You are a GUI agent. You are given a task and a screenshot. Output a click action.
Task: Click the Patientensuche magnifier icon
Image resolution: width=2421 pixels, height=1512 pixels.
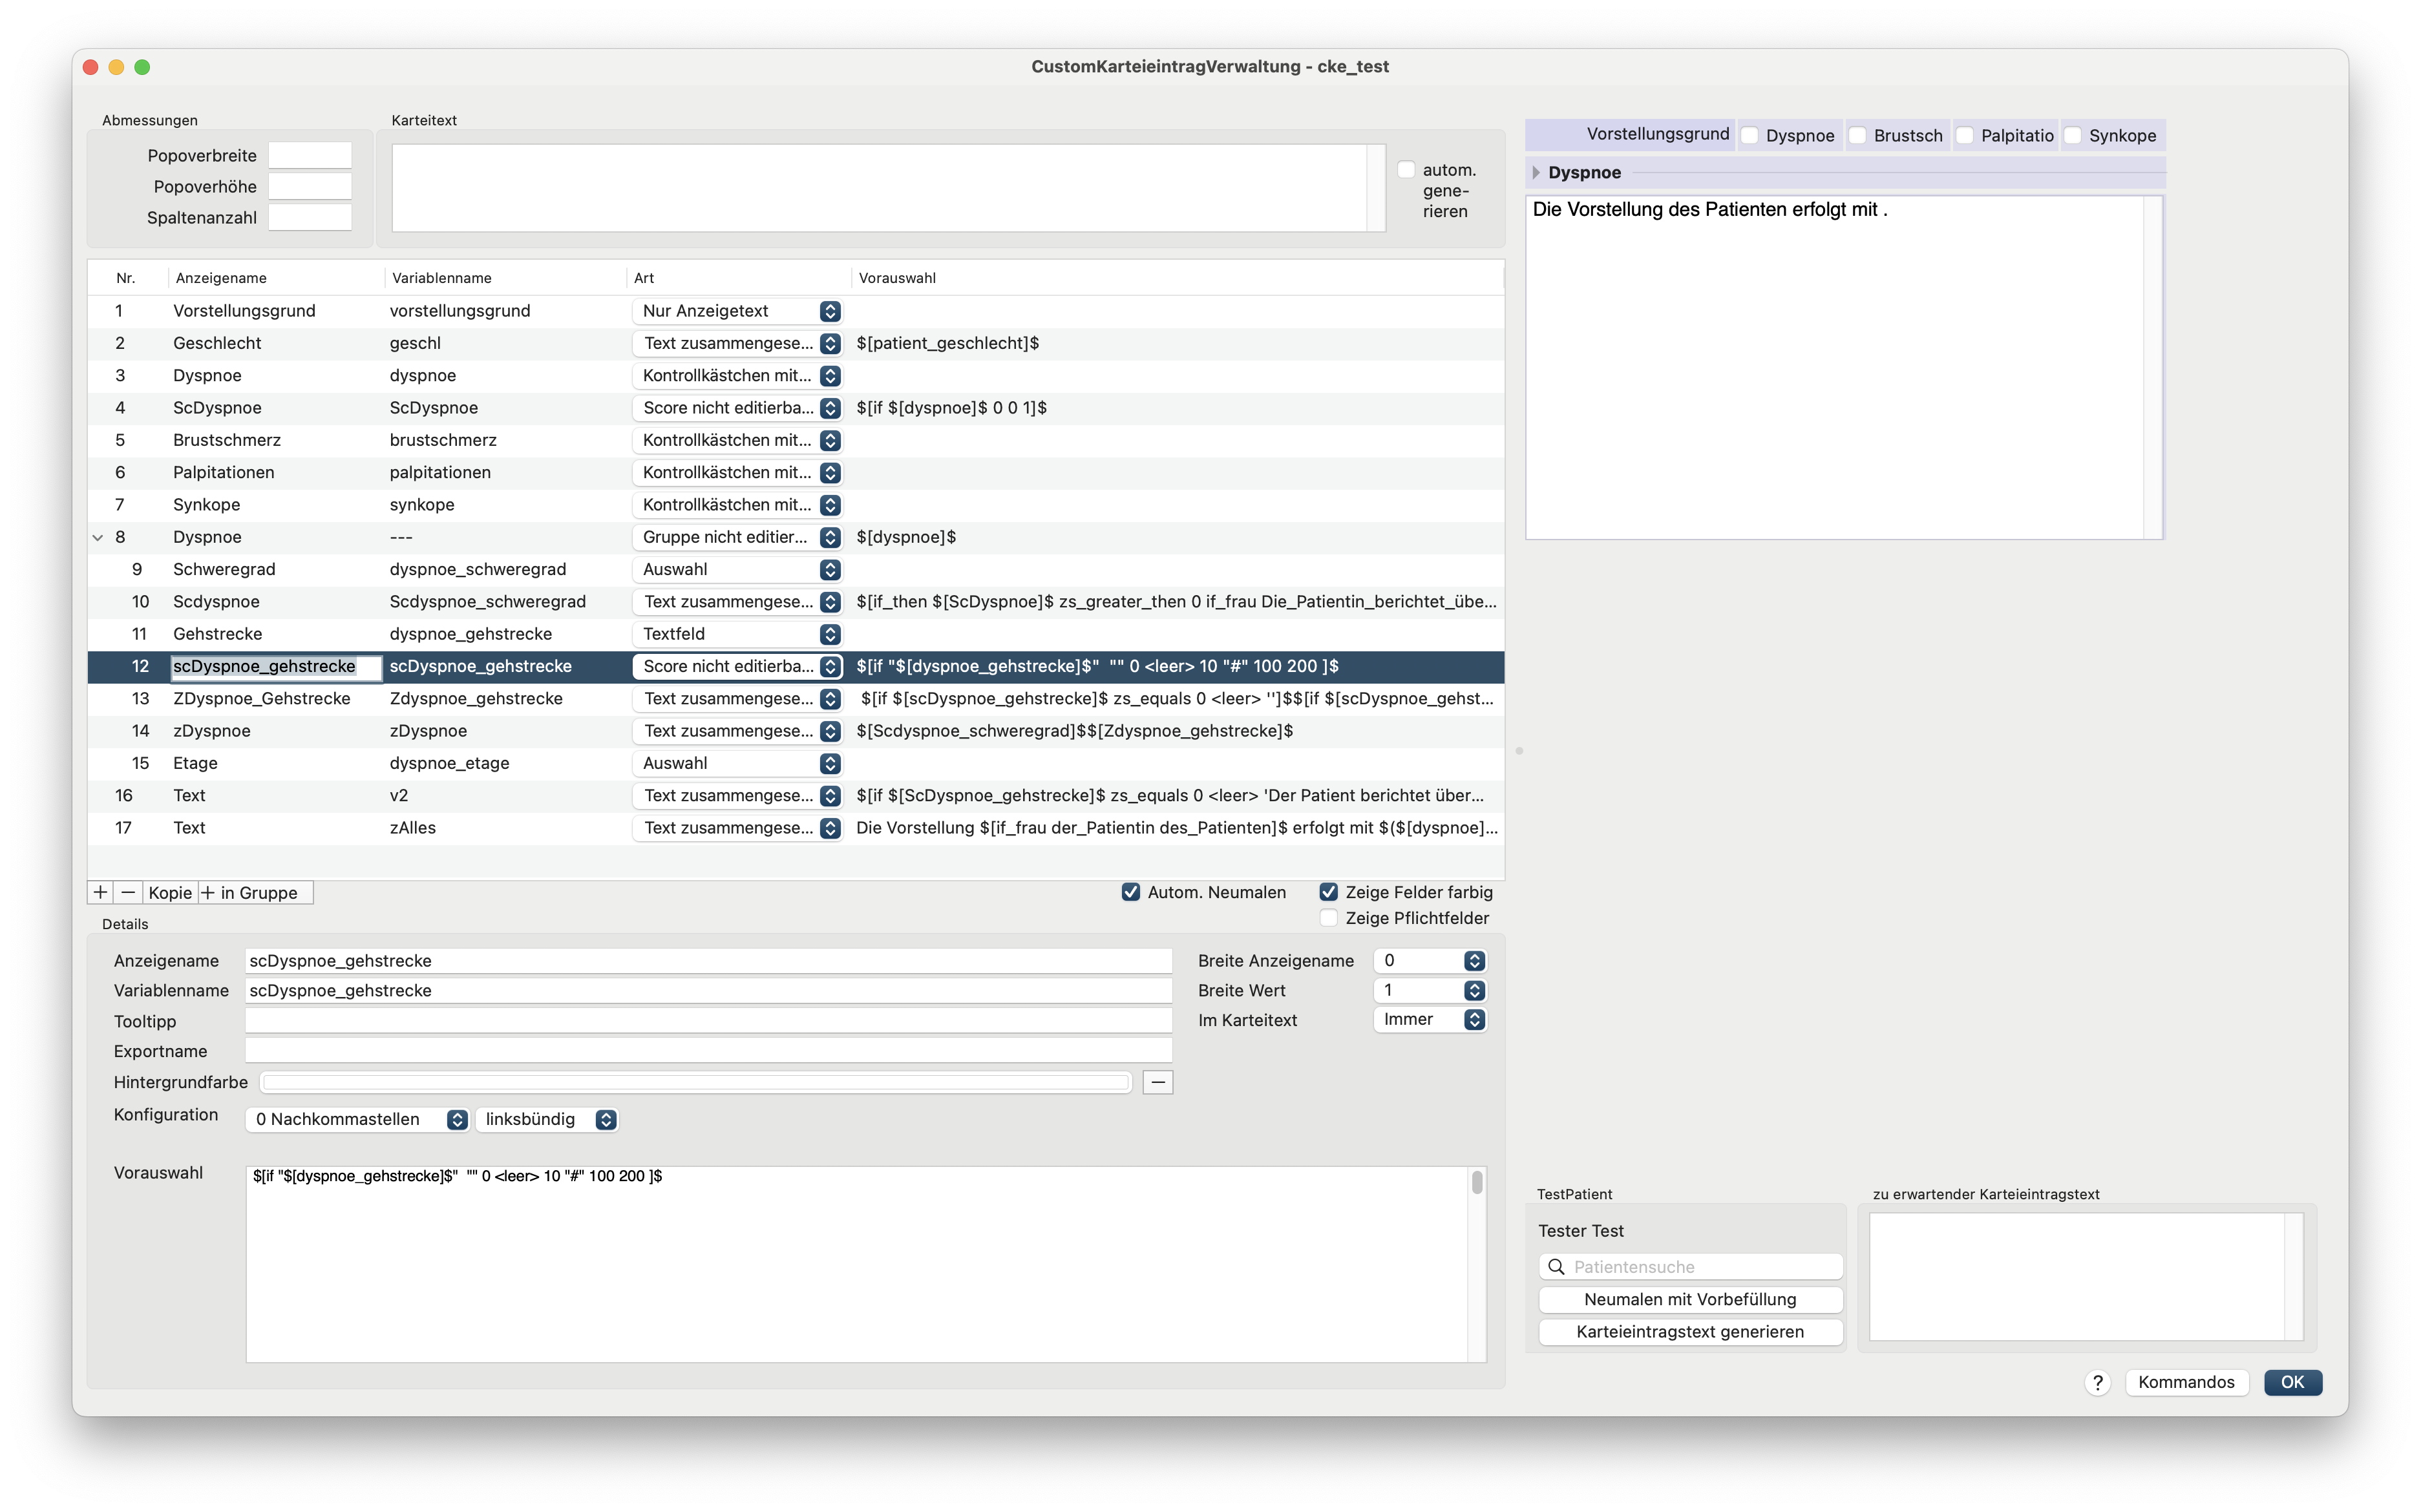(x=1556, y=1267)
